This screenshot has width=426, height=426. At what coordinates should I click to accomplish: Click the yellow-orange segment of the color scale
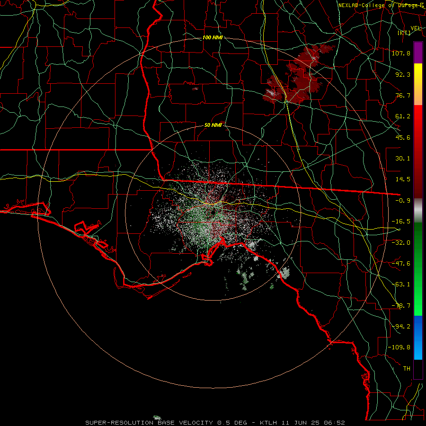(418, 84)
